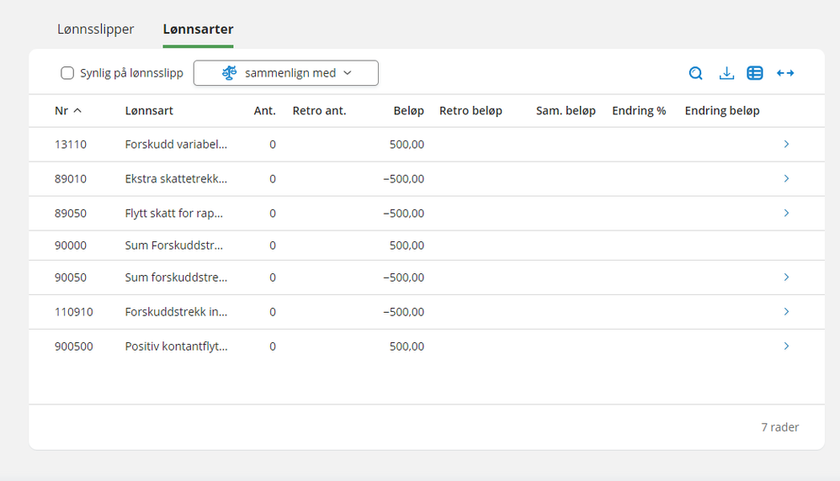
Task: Select cell 89010 in Nr column
Action: point(70,179)
